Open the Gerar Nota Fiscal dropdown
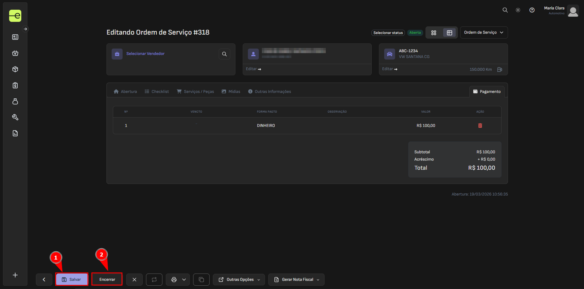The image size is (584, 289). (296, 280)
